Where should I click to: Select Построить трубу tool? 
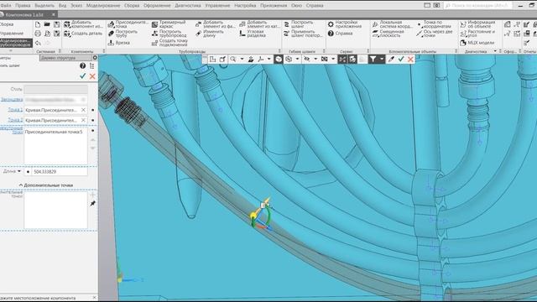[x=123, y=34]
